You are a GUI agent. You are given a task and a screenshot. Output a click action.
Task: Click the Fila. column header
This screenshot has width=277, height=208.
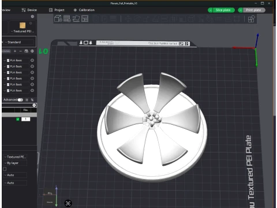click(25, 110)
